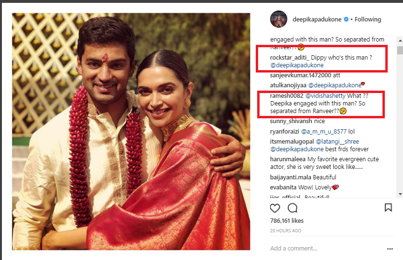Open the deepikapadukone username in the header
This screenshot has height=260, width=403.
click(x=320, y=20)
